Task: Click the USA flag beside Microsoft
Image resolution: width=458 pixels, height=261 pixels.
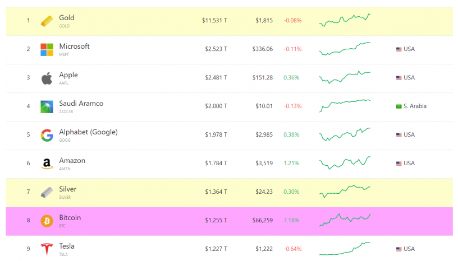Action: pos(399,49)
